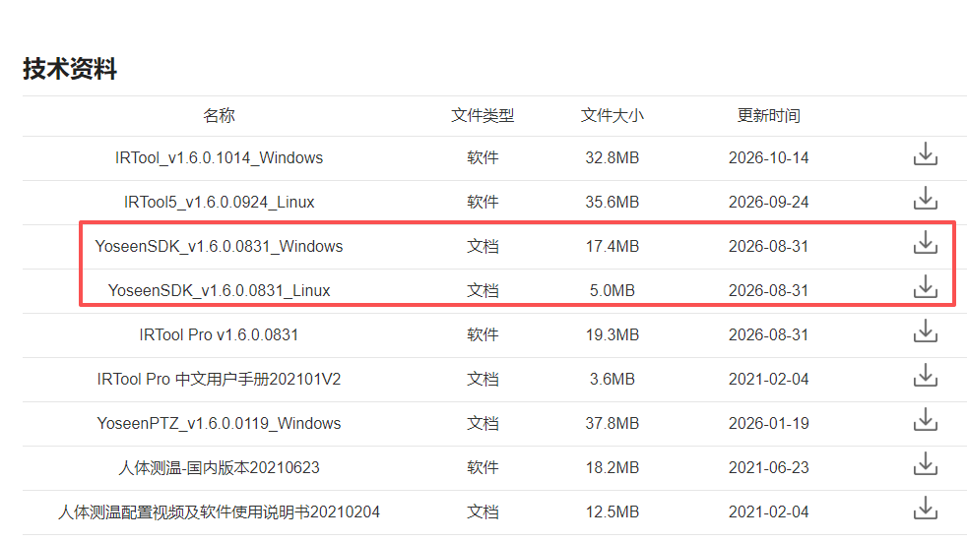Click the 文件类型 column header
Viewport: 967px width, 541px height.
pyautogui.click(x=483, y=116)
